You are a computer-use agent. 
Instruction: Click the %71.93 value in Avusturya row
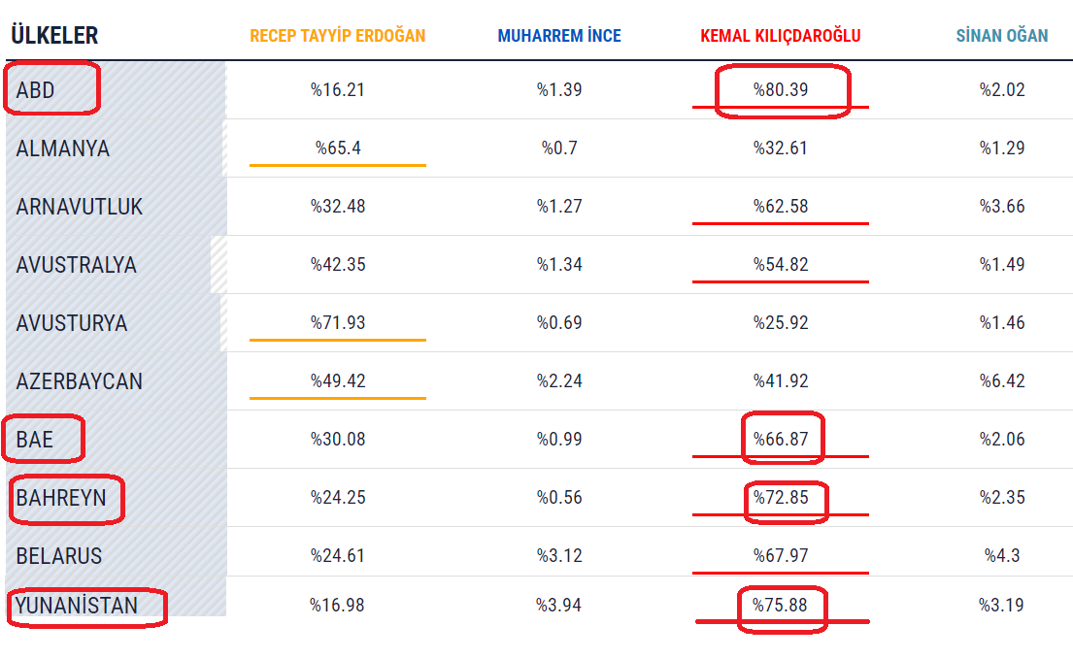tap(338, 323)
